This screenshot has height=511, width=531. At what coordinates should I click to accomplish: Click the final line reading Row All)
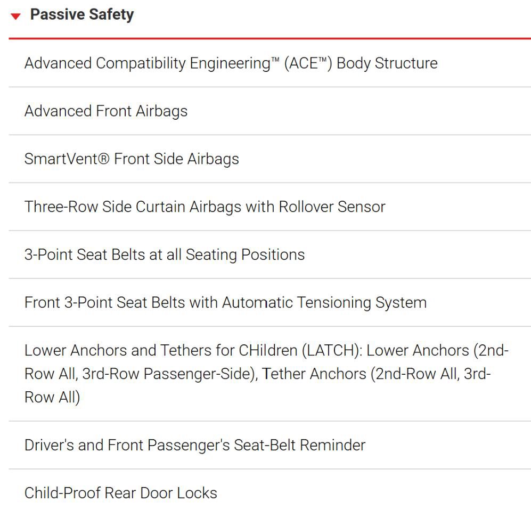click(x=52, y=397)
